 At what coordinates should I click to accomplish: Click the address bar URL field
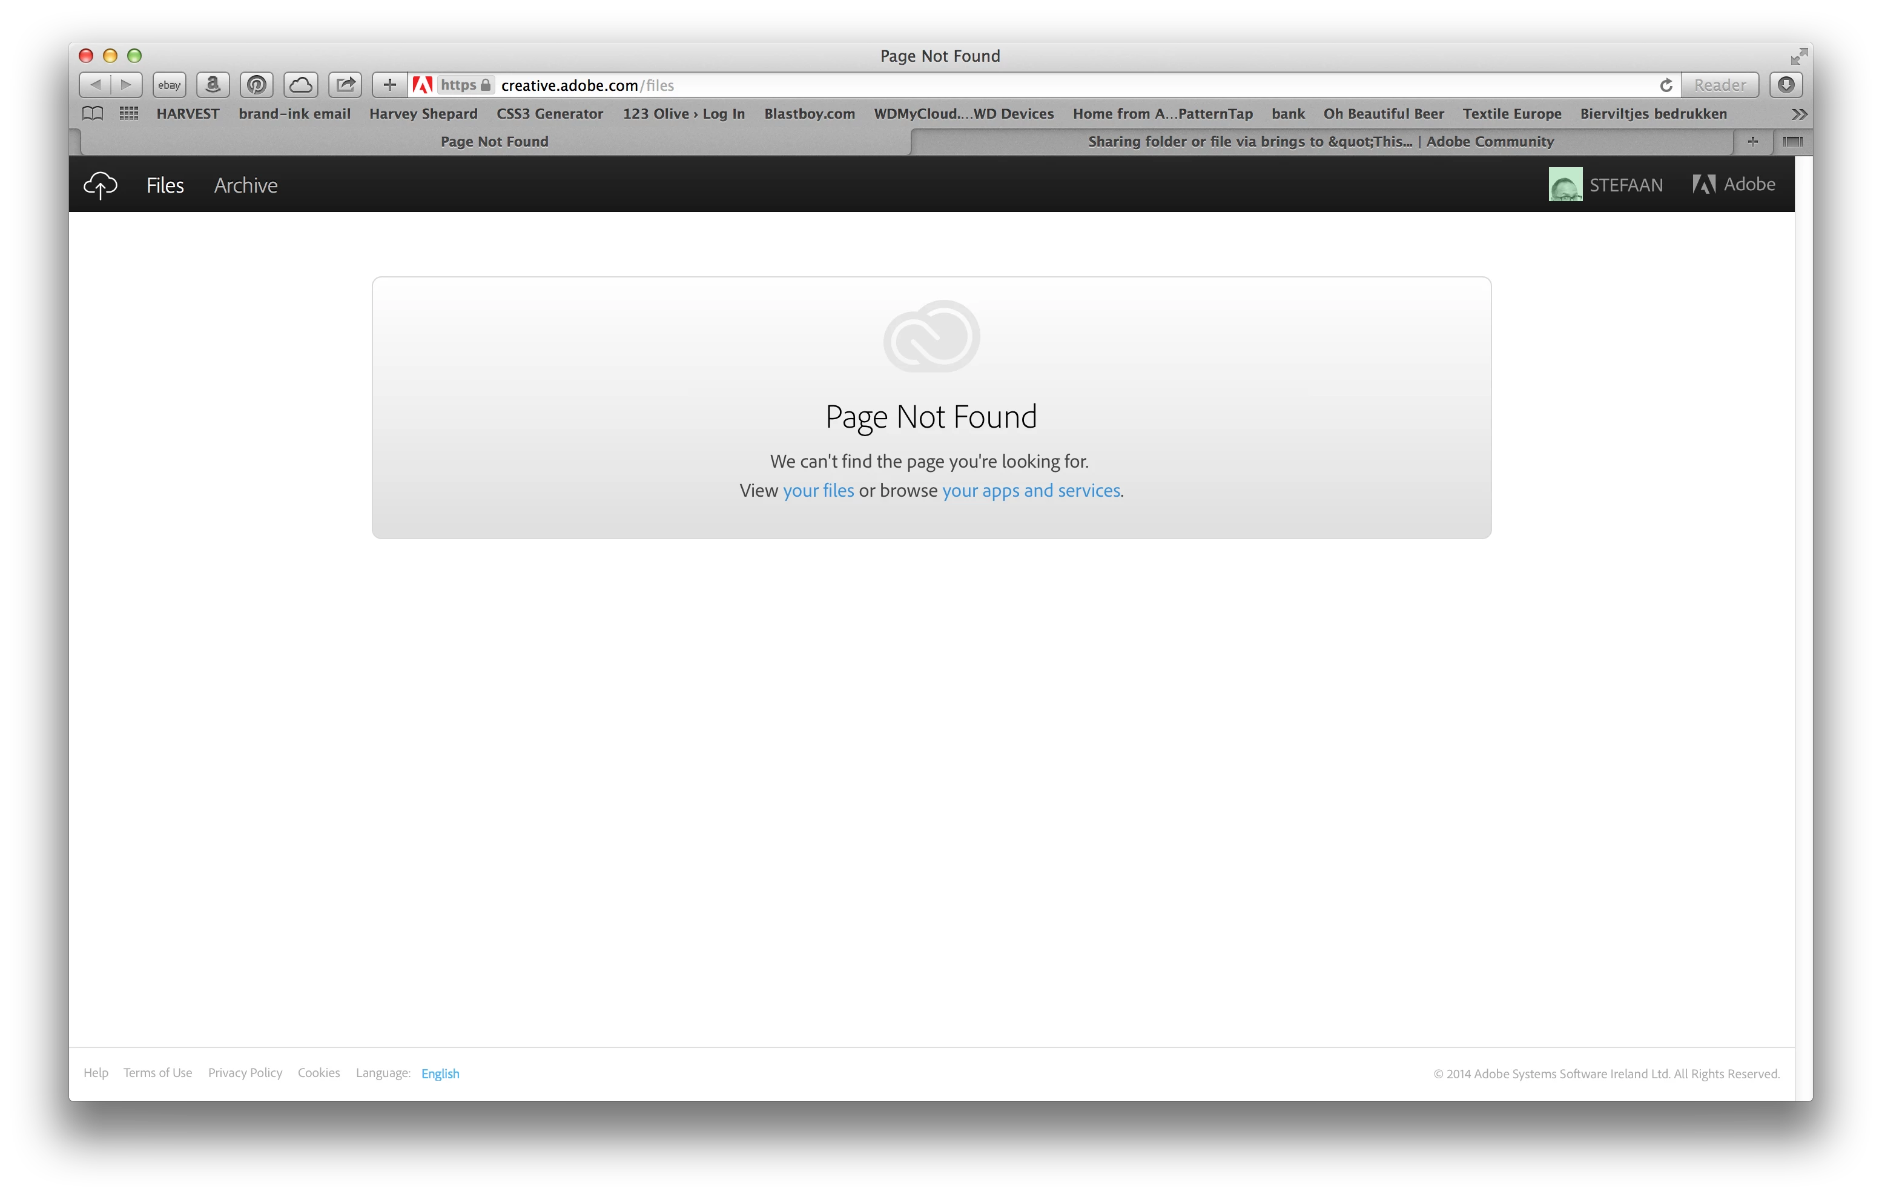tap(1016, 85)
